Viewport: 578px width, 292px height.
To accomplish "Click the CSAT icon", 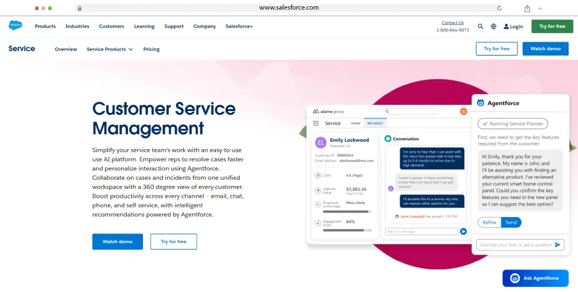I will pyautogui.click(x=318, y=175).
